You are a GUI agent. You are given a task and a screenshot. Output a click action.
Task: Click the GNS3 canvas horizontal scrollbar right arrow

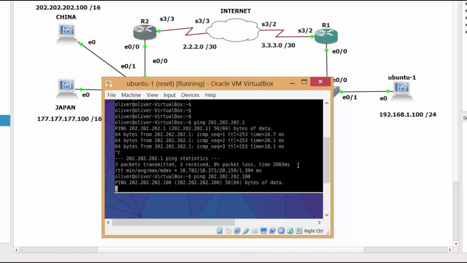[x=450, y=250]
